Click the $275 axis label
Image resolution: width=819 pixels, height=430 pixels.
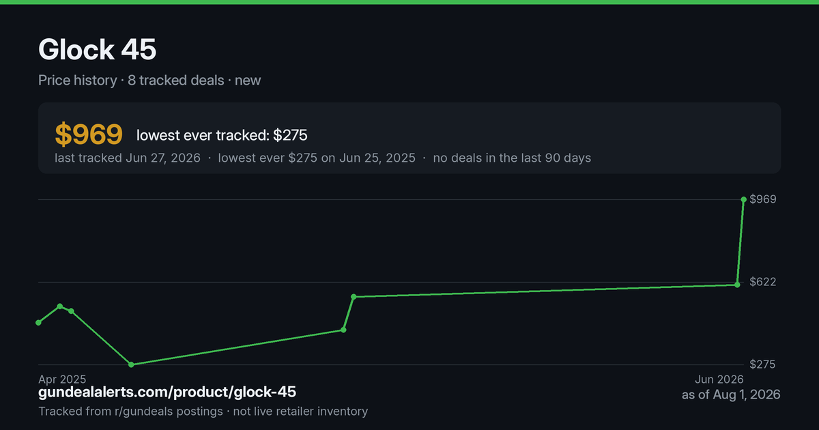pos(763,364)
